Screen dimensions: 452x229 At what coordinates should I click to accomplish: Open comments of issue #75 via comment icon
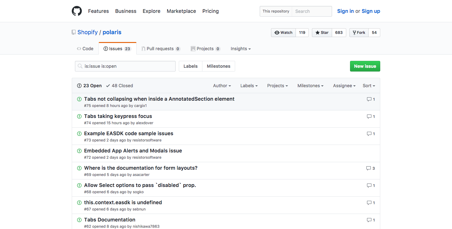point(371,99)
